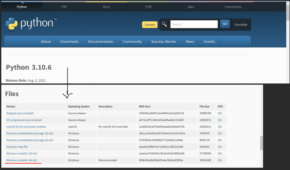The width and height of the screenshot is (290, 170).
Task: Click the magnifying glass search icon
Action: coord(164,24)
